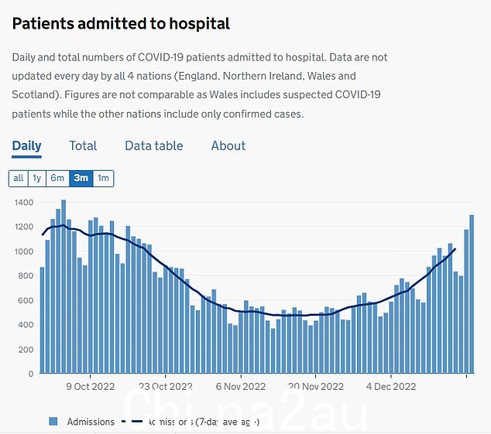Click the Patients admitted to hospital heading
This screenshot has width=491, height=434.
tap(121, 24)
